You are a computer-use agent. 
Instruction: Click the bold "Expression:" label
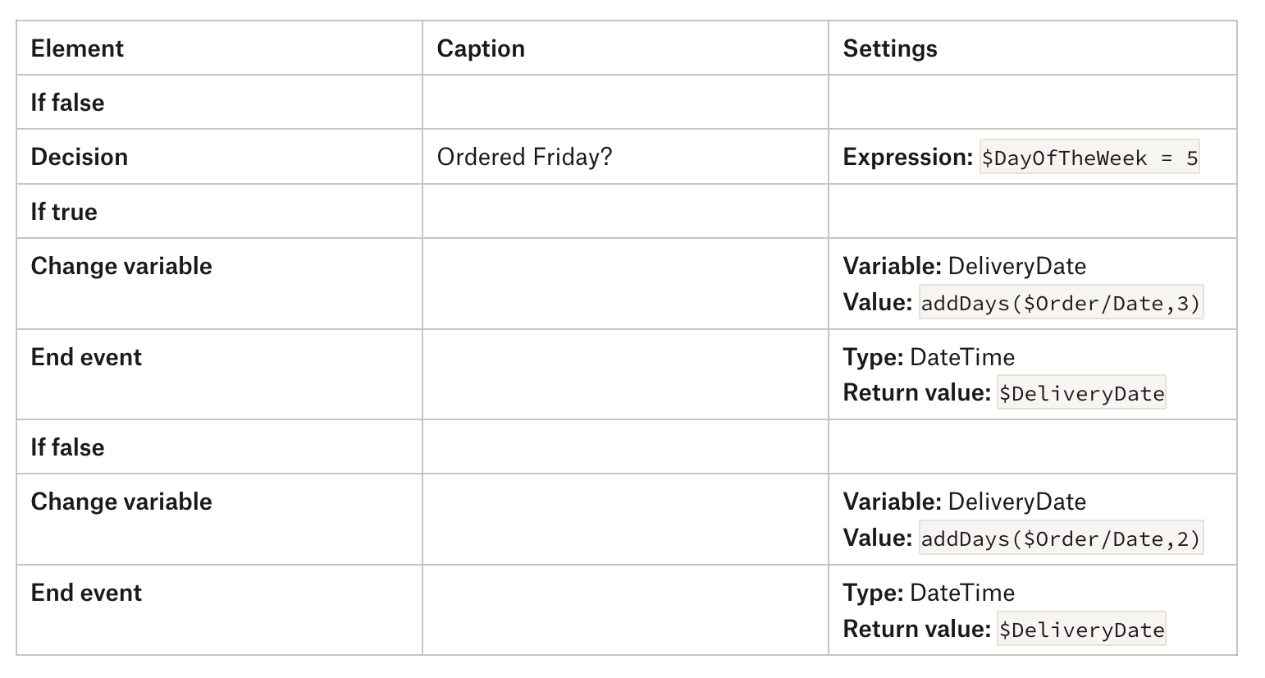tap(907, 157)
